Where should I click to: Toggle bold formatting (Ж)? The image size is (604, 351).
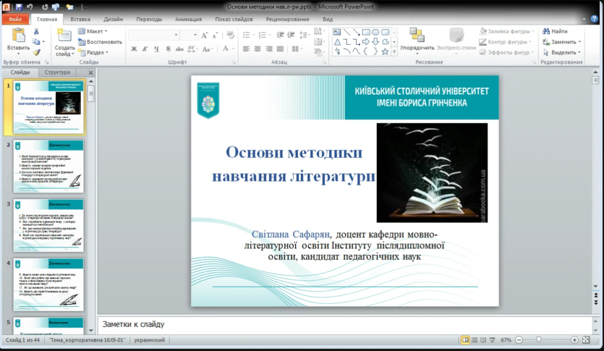pos(134,49)
